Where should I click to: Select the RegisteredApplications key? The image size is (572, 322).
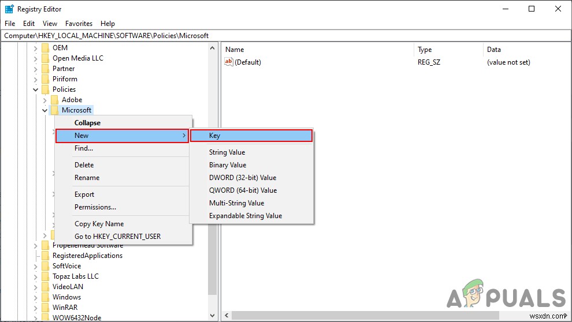point(88,256)
